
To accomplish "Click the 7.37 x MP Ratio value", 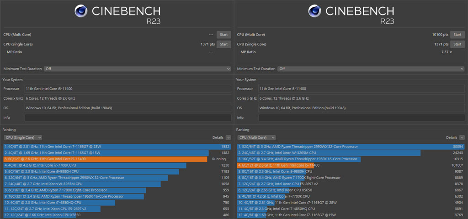I will [447, 52].
